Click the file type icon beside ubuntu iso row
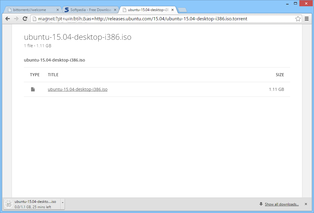 tap(33, 89)
